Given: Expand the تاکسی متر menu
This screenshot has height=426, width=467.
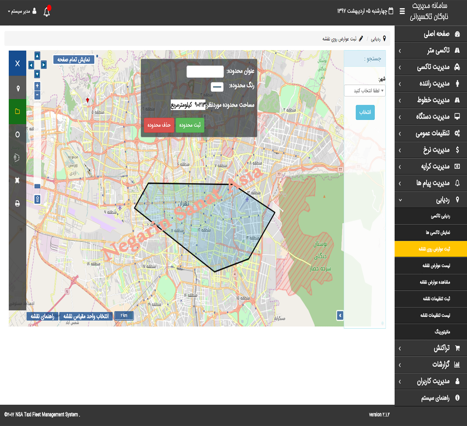Looking at the screenshot, I should point(431,50).
